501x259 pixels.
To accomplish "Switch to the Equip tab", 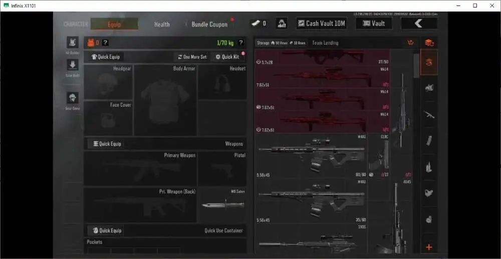I will [x=114, y=24].
